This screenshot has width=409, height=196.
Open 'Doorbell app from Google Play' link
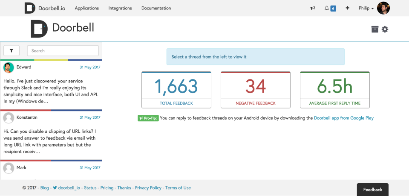coord(344,118)
